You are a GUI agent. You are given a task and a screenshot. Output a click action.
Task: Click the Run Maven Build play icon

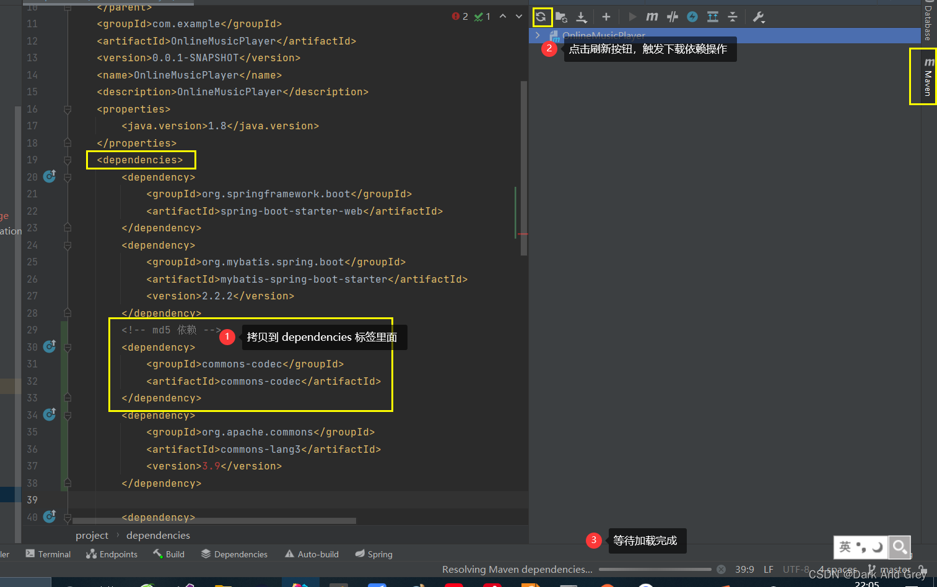coord(632,17)
